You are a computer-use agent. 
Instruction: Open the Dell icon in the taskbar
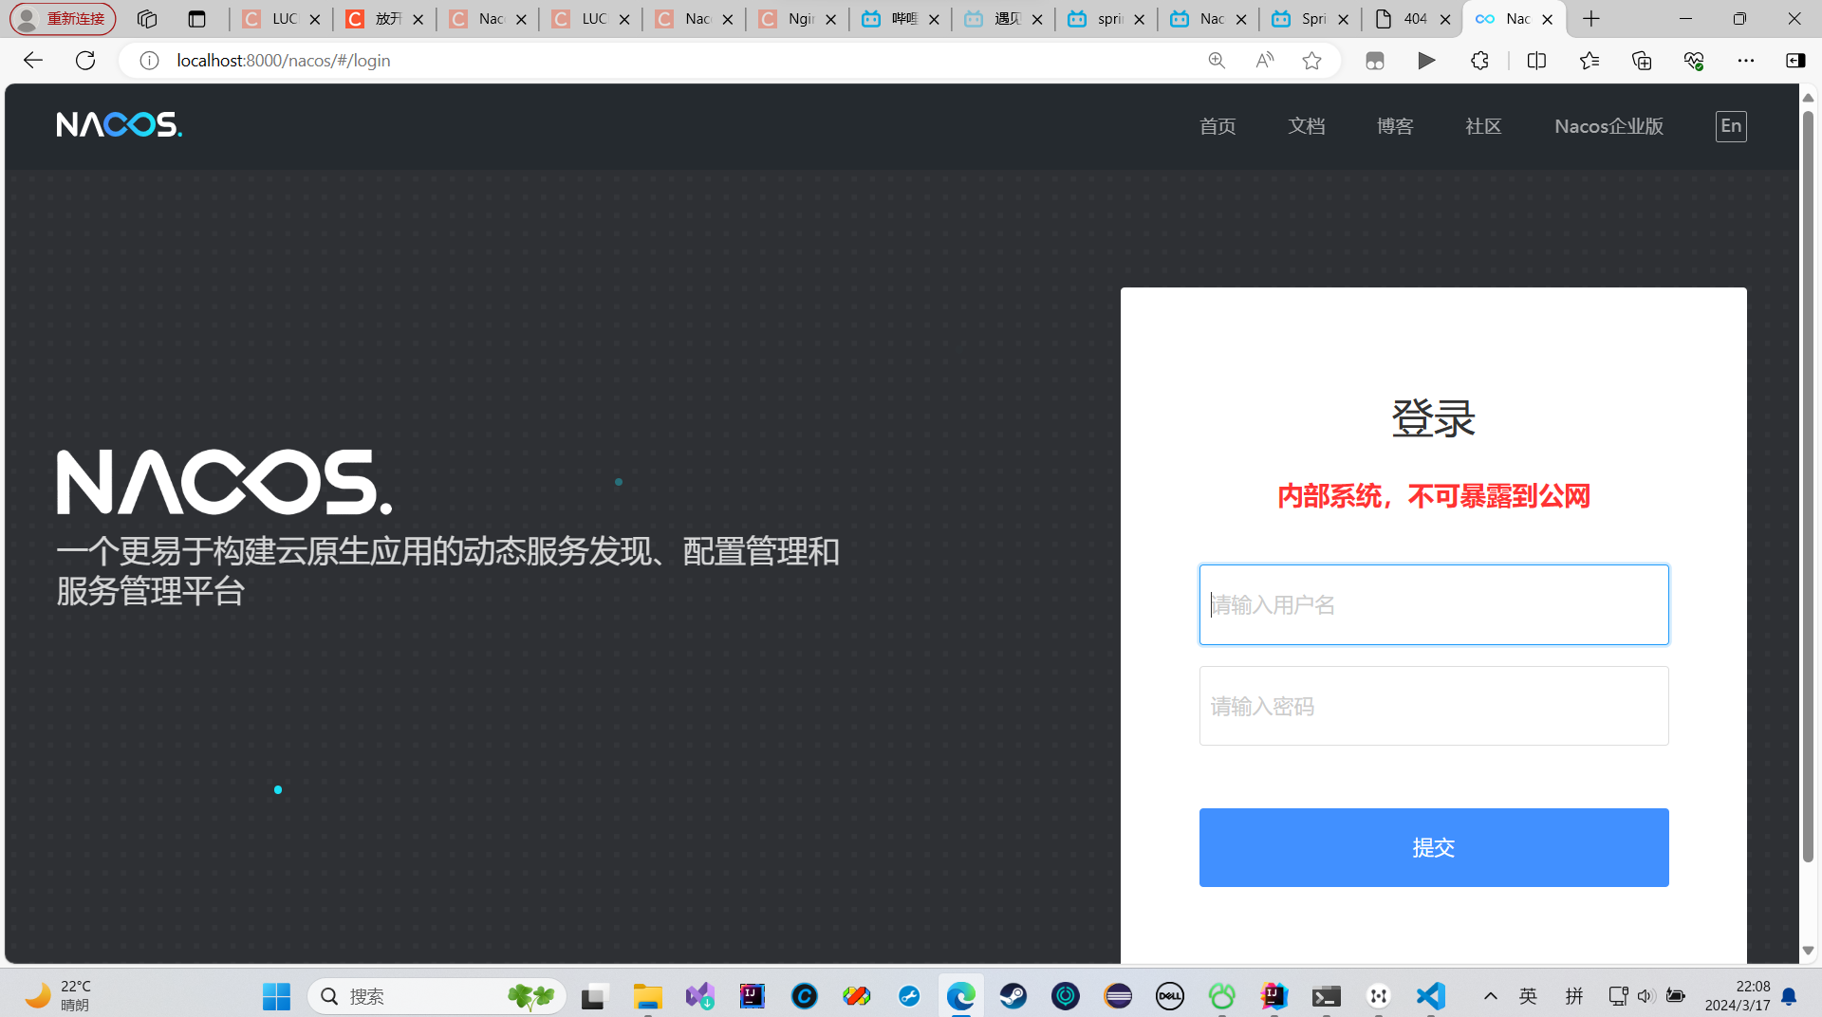1169,996
